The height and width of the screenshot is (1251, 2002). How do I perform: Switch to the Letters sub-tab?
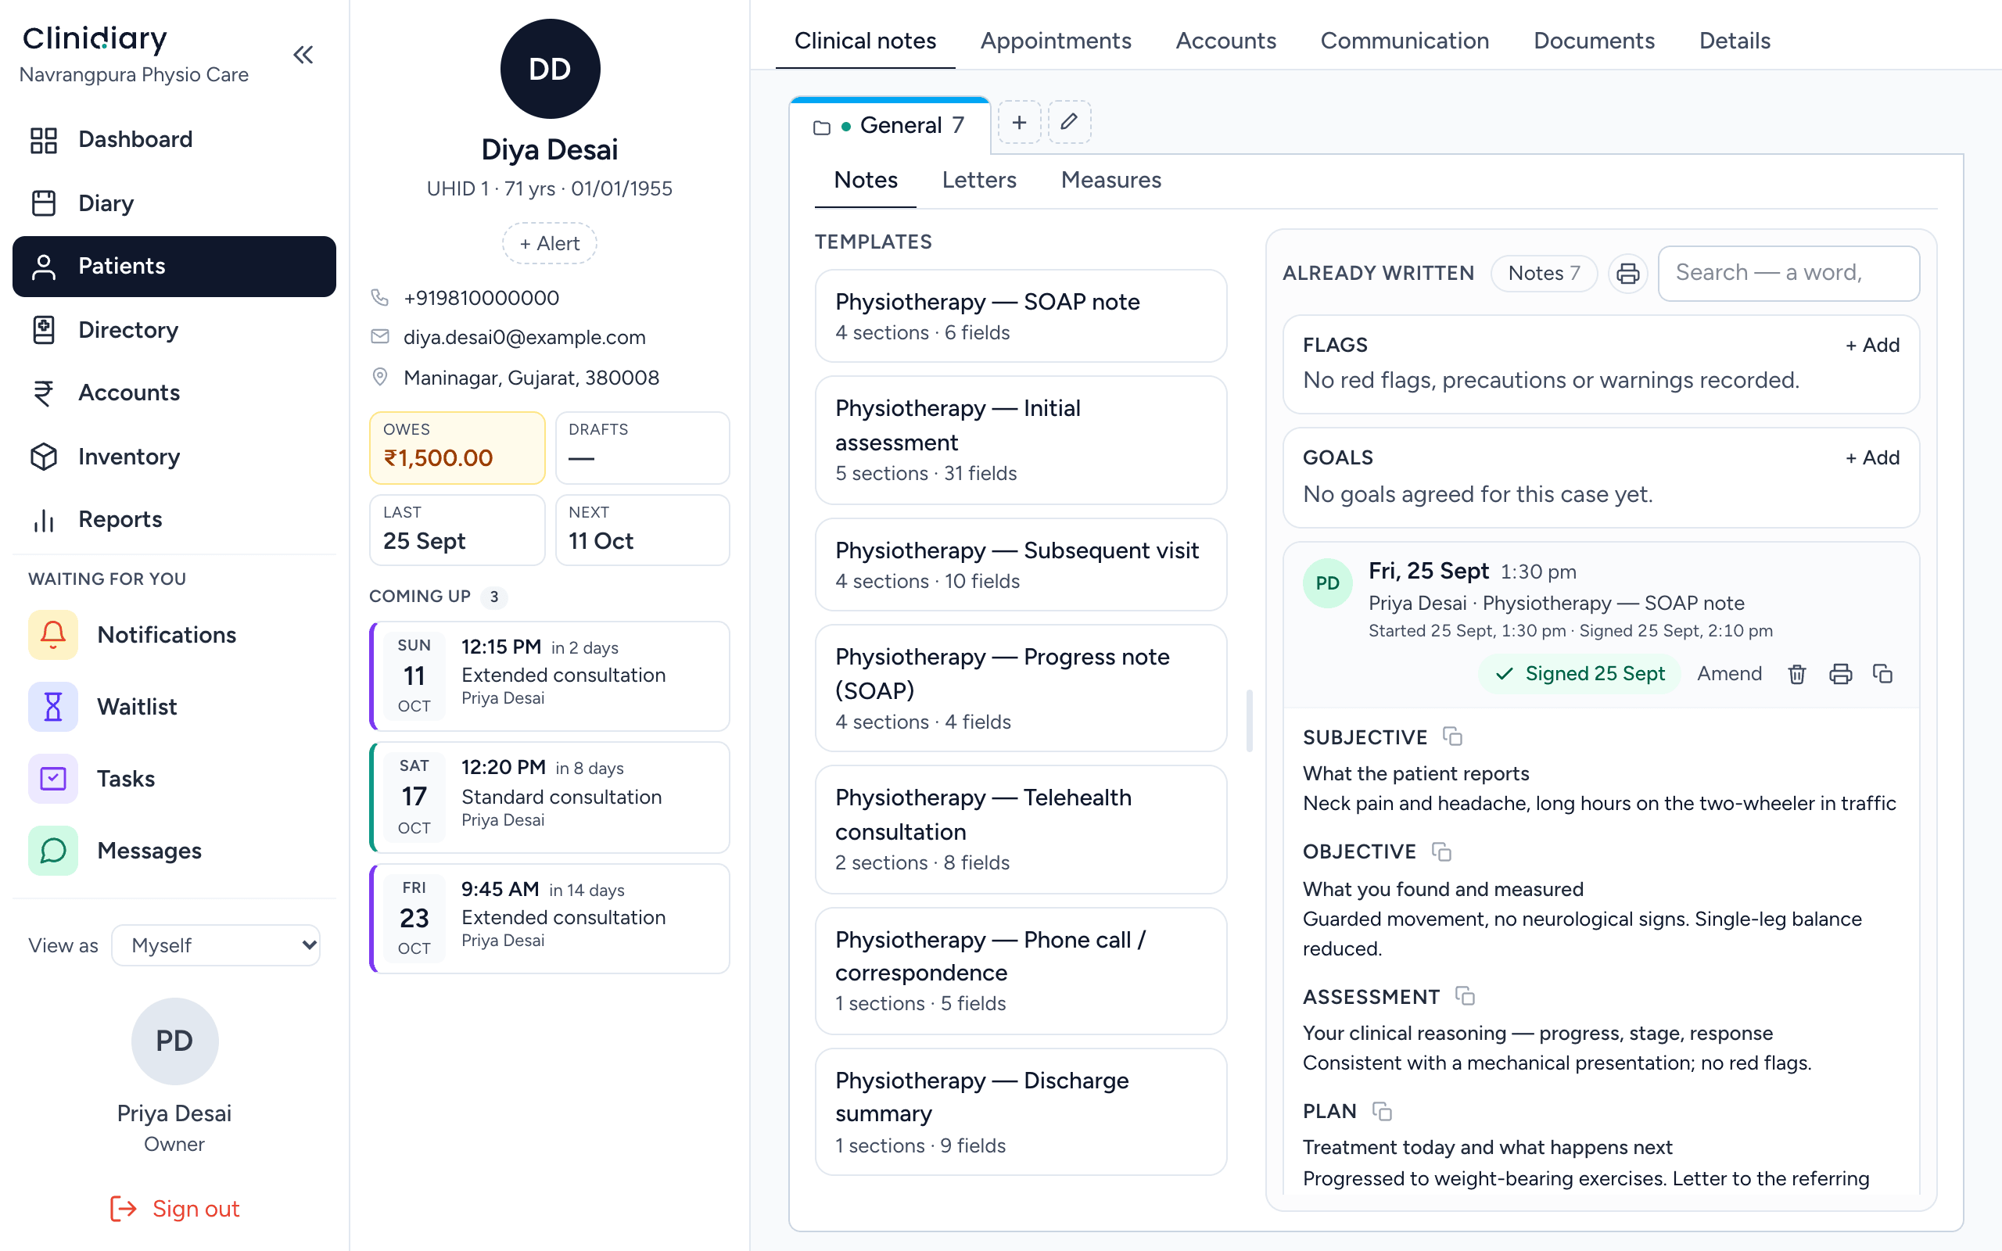(978, 180)
